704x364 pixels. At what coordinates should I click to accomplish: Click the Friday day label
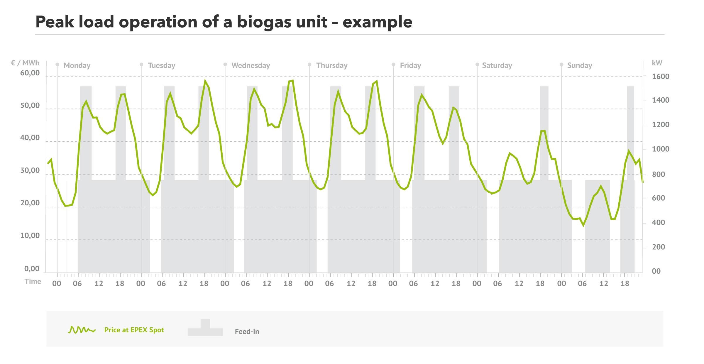tap(410, 65)
